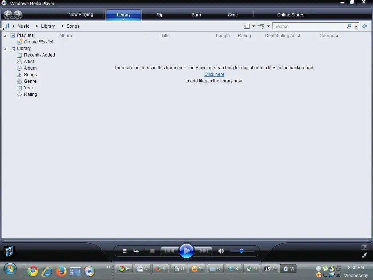Open the Library tab dropdown arrow

123,20
